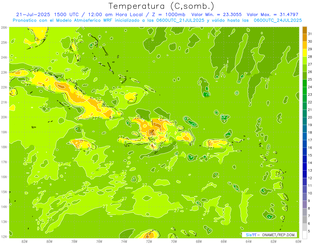Click legend value 29

[310, 49]
